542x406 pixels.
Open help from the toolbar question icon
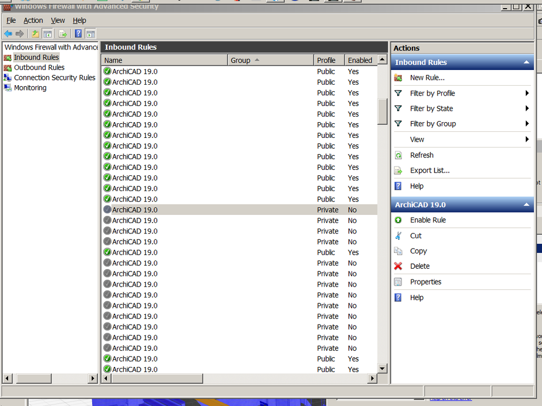tap(79, 34)
